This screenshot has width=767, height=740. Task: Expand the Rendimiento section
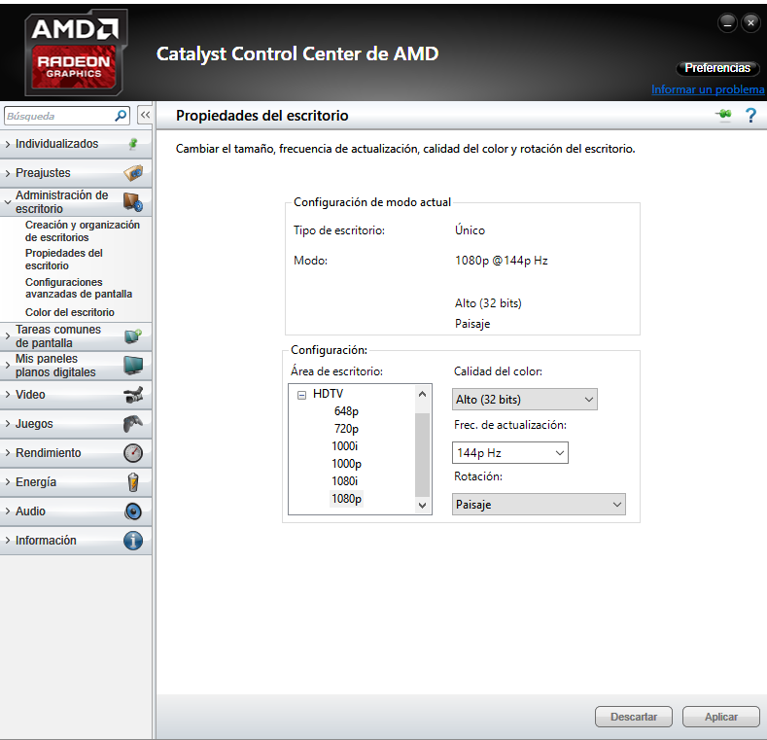(8, 453)
